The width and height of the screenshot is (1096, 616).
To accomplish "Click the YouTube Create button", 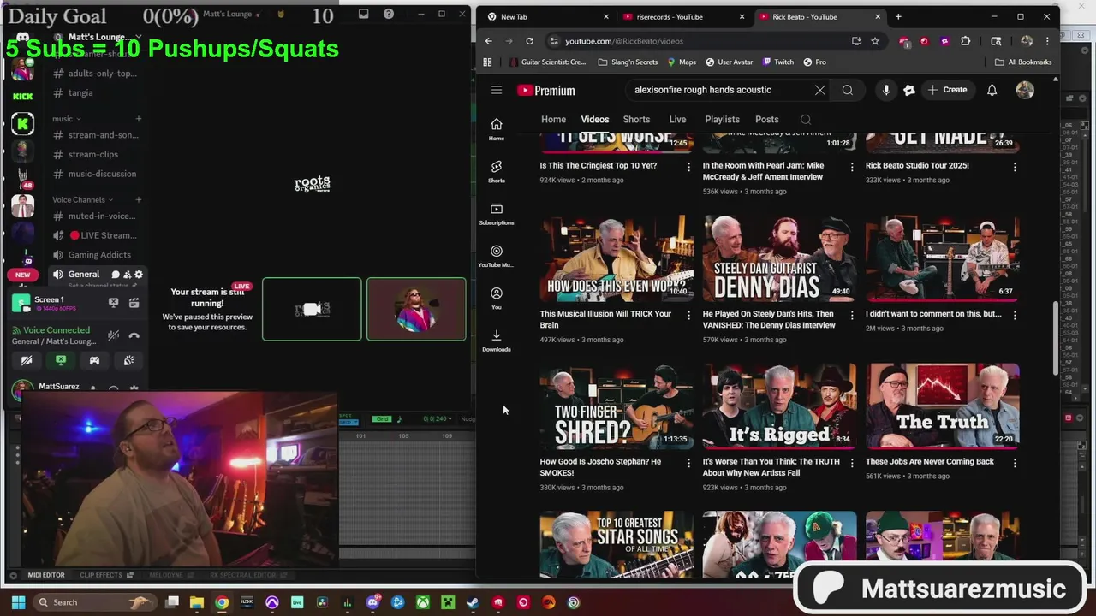I will point(947,90).
